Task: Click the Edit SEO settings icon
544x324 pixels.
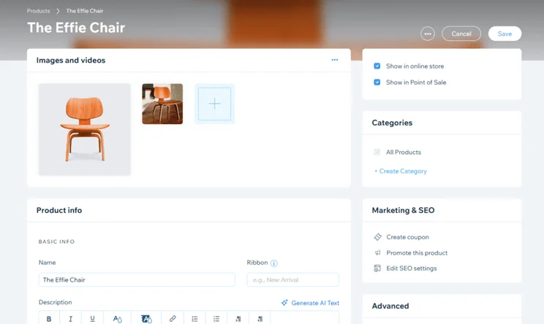Action: pos(377,269)
